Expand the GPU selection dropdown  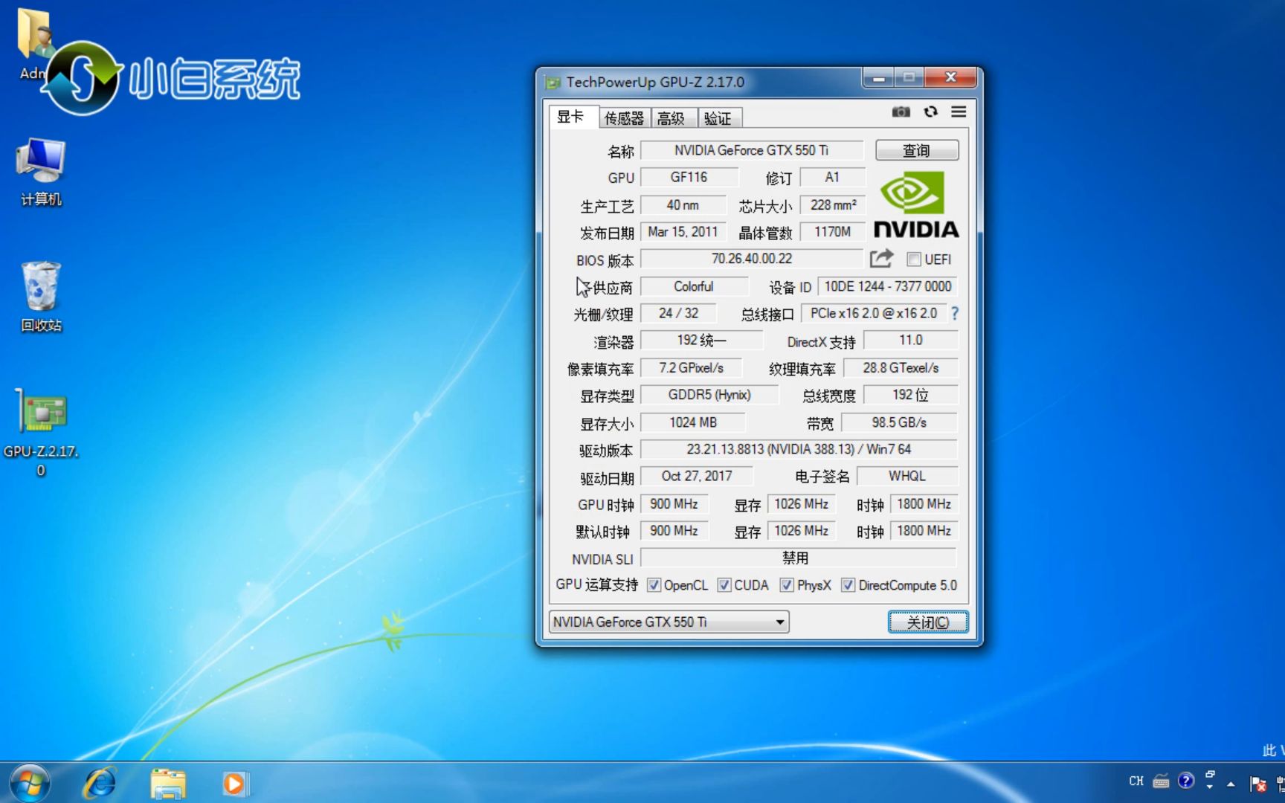[x=779, y=622]
